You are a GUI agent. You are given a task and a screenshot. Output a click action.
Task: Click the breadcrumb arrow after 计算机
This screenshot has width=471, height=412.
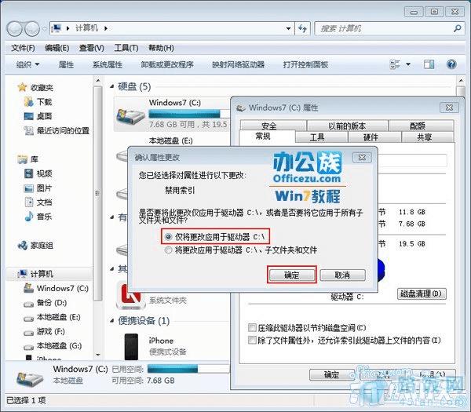coord(106,28)
